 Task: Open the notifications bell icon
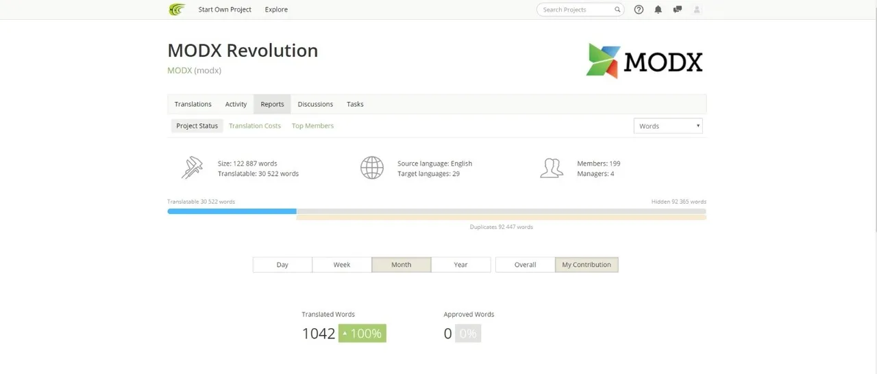658,10
